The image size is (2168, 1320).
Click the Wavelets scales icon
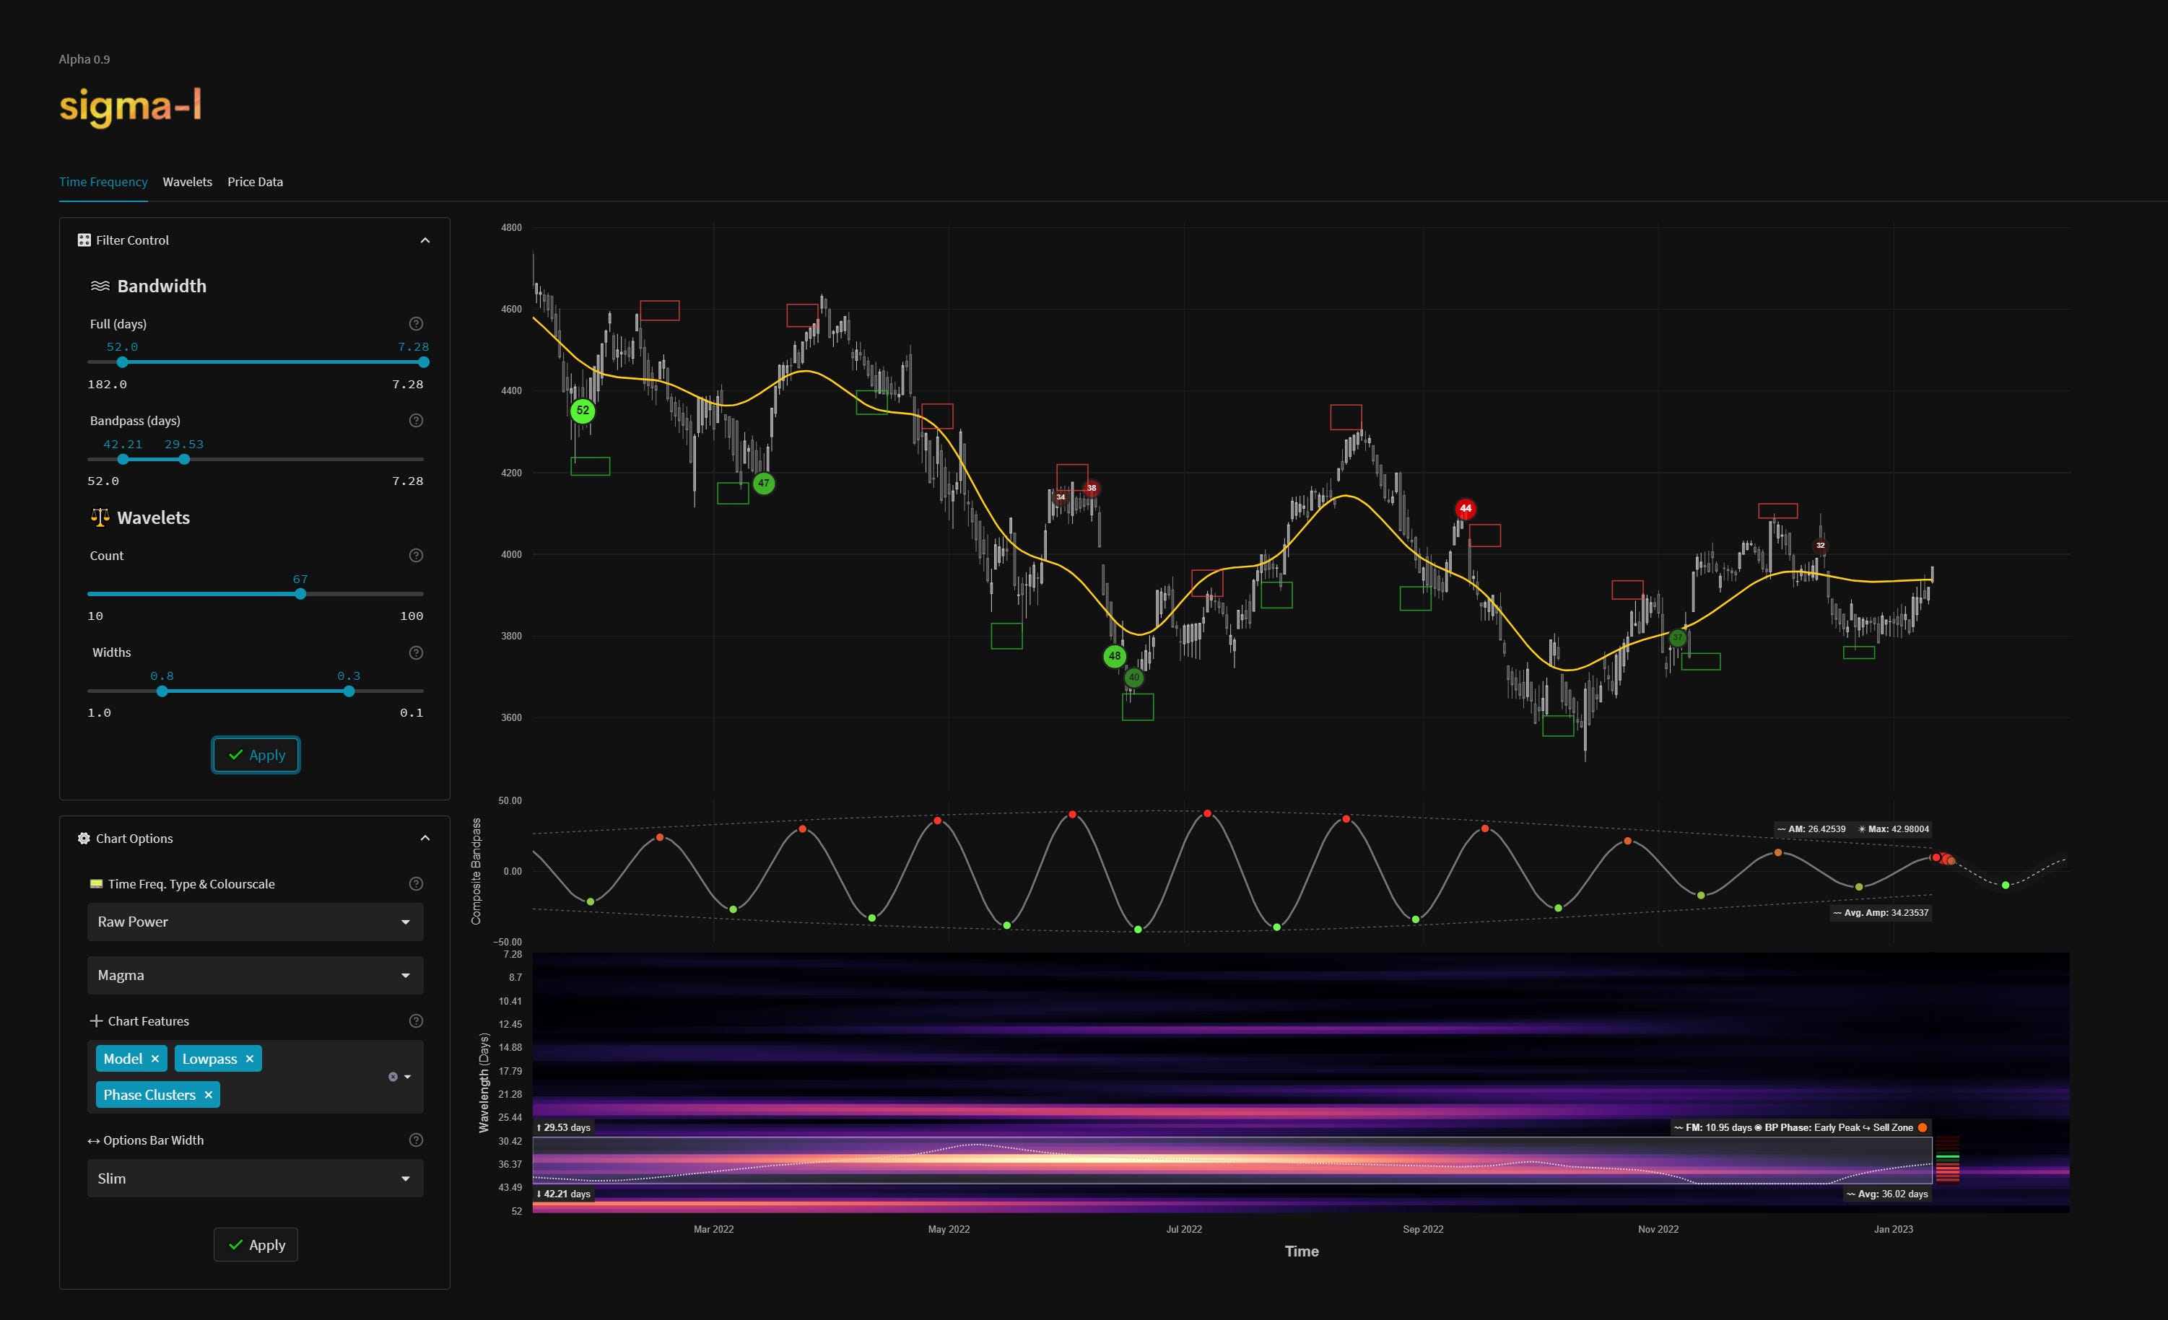click(x=100, y=517)
